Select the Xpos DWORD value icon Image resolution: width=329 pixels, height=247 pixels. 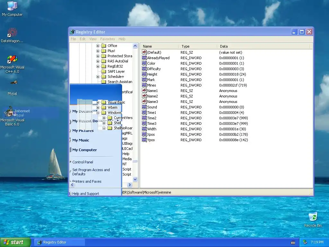point(144,134)
